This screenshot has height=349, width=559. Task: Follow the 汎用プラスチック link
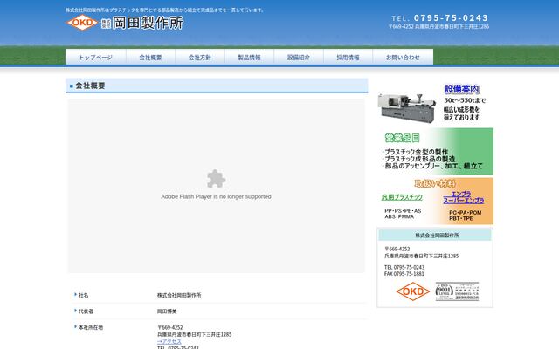pyautogui.click(x=402, y=197)
